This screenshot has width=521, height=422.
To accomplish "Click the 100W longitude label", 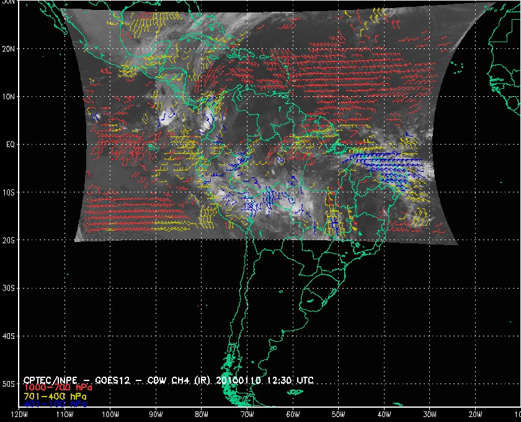I will click(110, 415).
